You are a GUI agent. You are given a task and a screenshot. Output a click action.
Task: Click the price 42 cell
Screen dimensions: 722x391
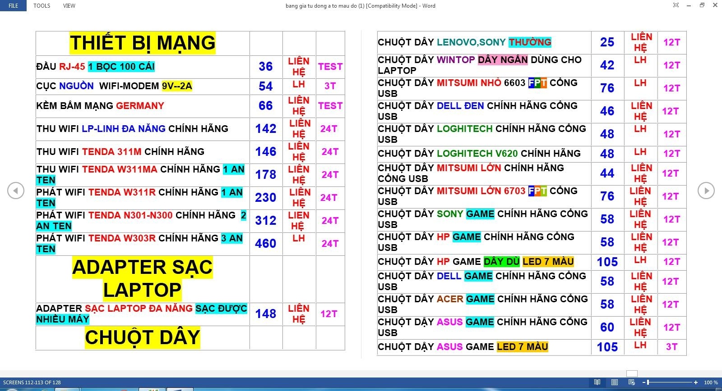[607, 65]
